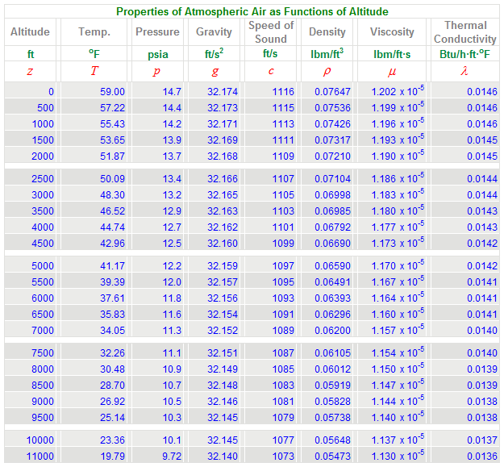
Task: Click temperature value 26.92
Action: tap(112, 402)
